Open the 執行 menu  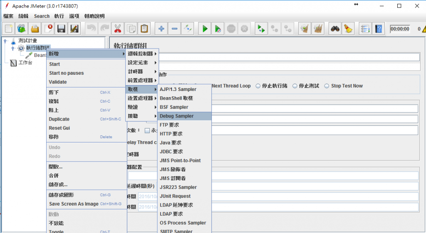59,16
